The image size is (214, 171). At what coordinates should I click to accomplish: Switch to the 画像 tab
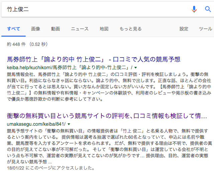coord(35,29)
